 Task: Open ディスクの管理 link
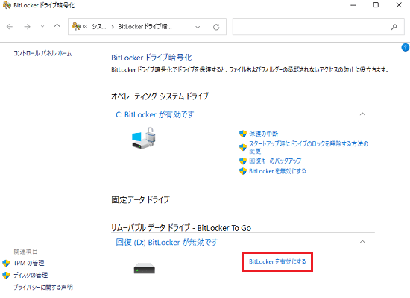31,275
